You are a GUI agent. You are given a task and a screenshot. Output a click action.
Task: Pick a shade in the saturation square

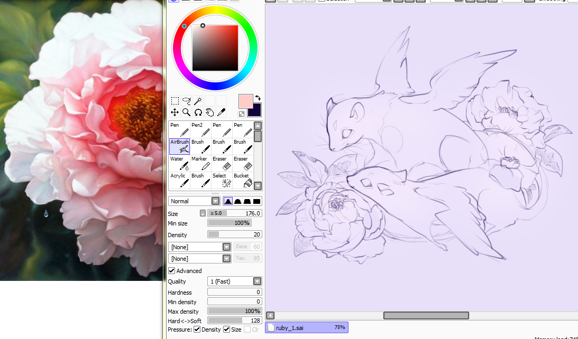215,48
